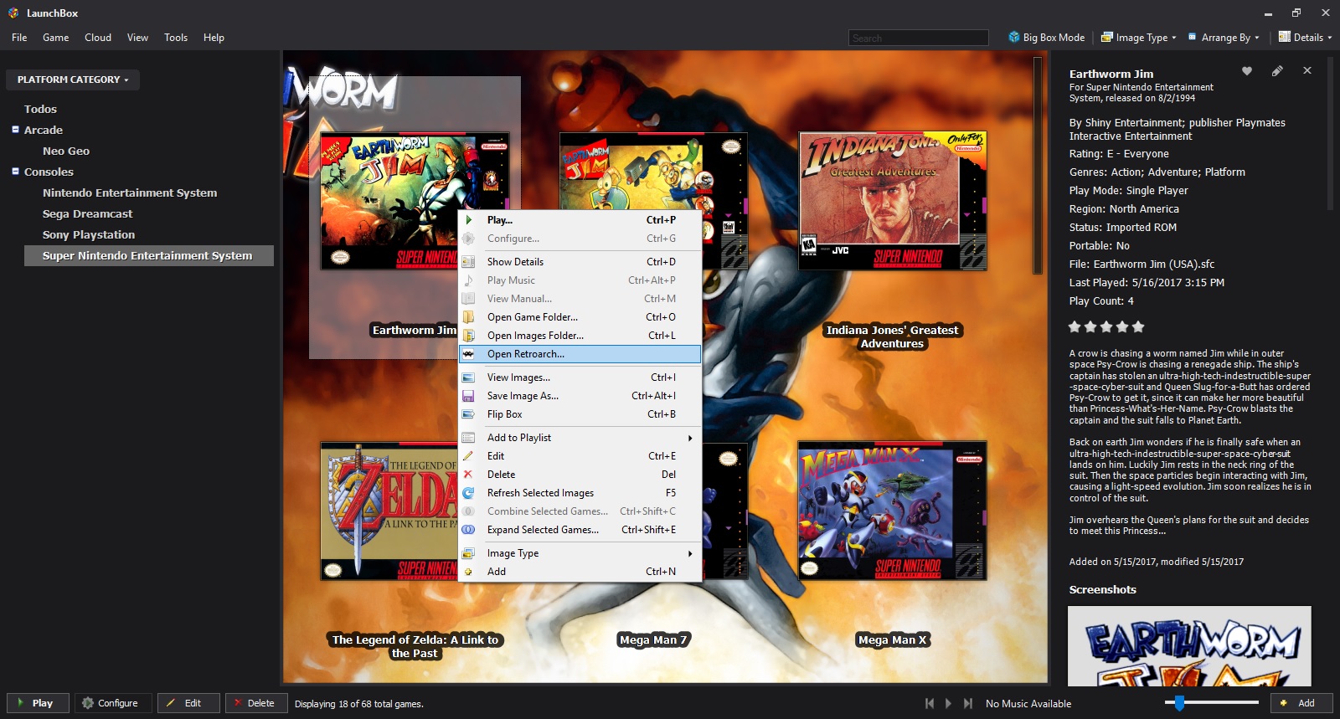This screenshot has height=719, width=1340.
Task: Open the Cloud menu
Action: point(98,37)
